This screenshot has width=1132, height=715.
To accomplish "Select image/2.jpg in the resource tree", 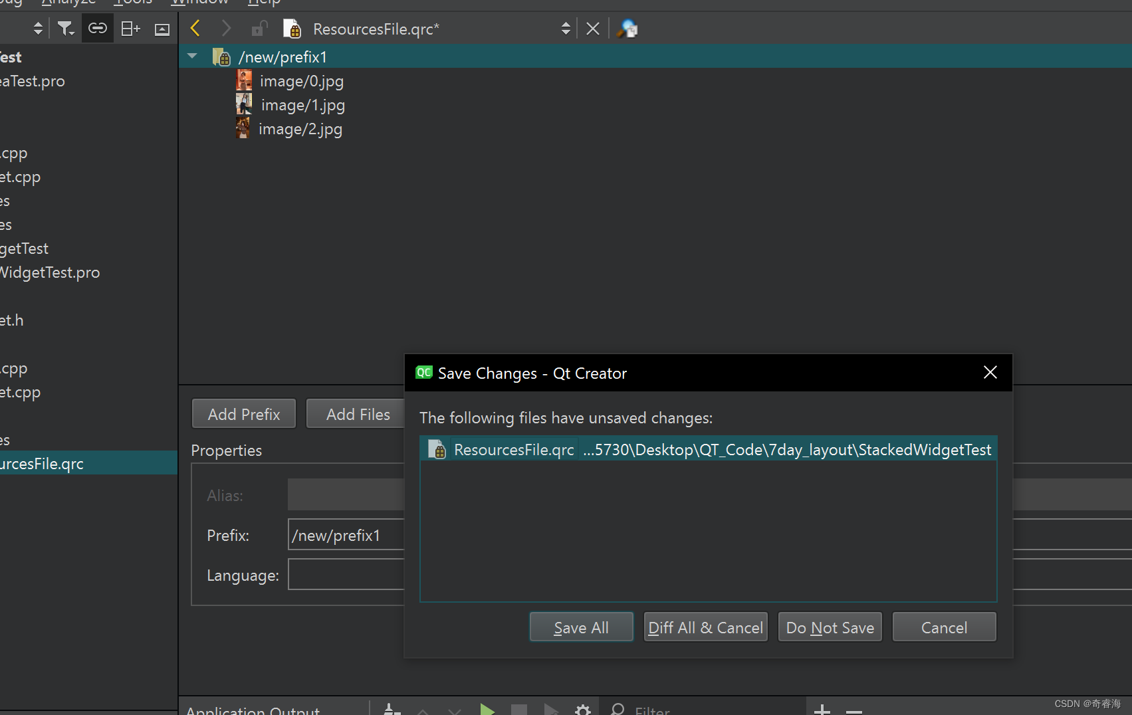I will tap(300, 129).
